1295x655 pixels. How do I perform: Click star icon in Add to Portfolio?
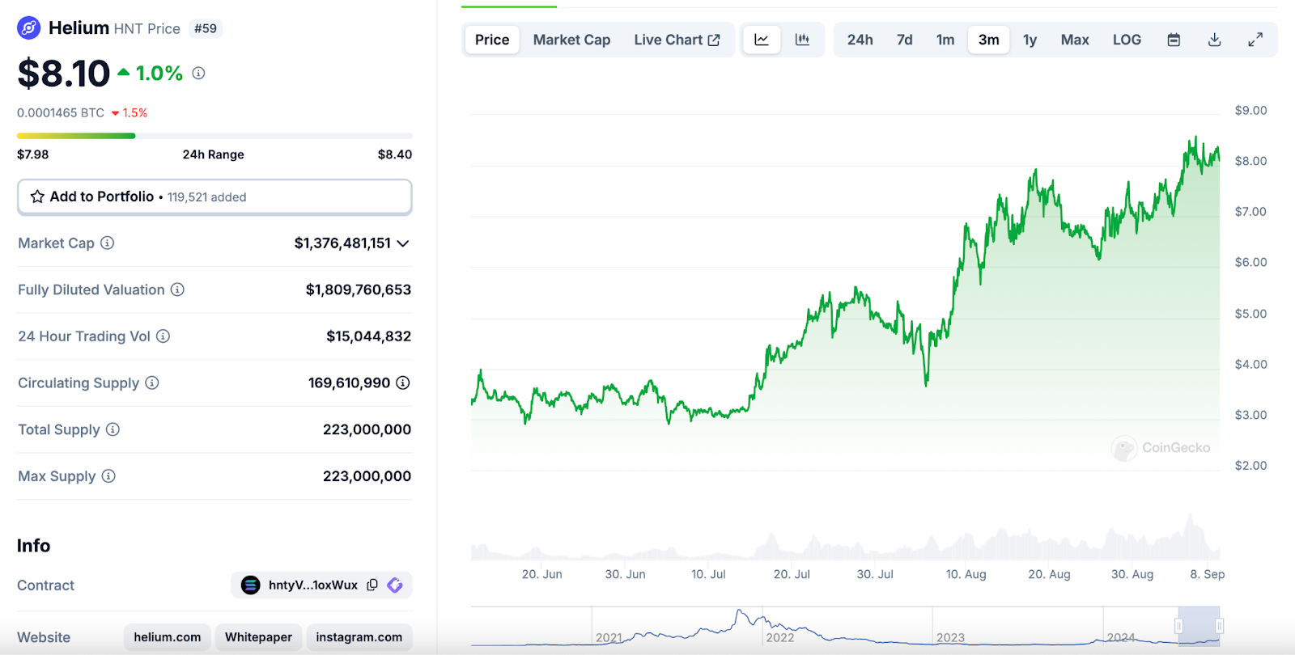tap(37, 196)
